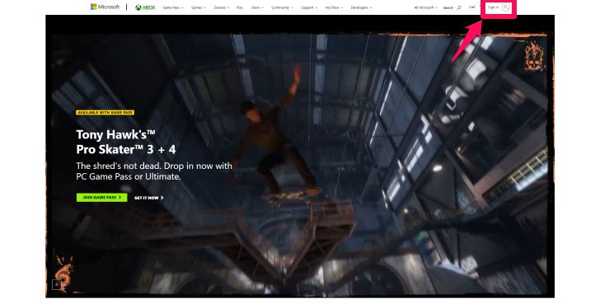The height and width of the screenshot is (304, 600).
Task: Click the Sign in account avatar icon
Action: click(506, 7)
